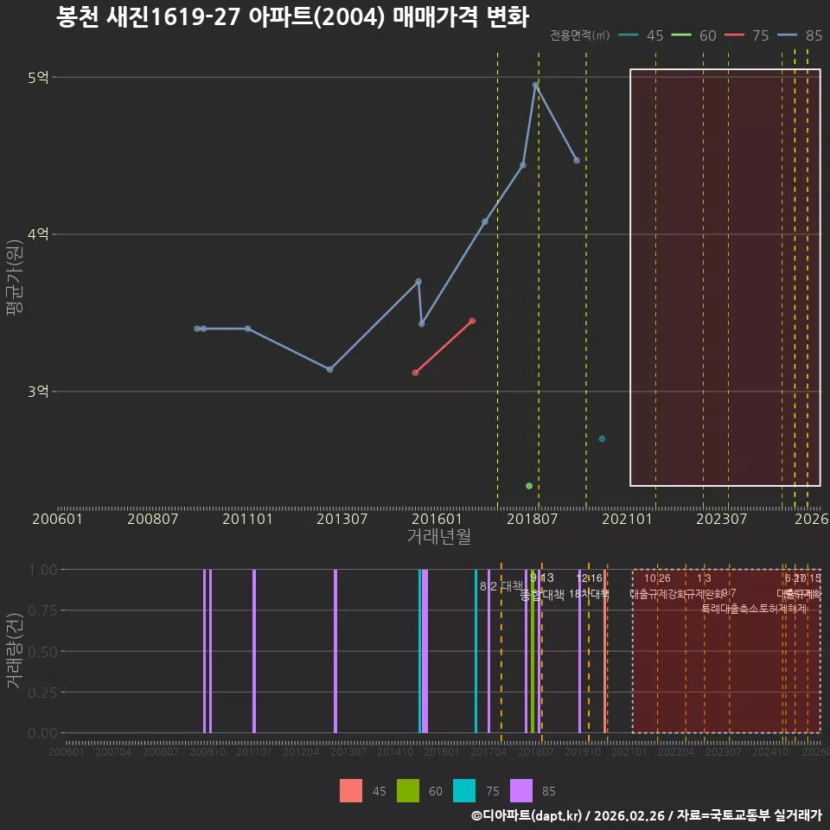
Task: Click the '평균가(원)' y-axis title
Action: pyautogui.click(x=15, y=278)
